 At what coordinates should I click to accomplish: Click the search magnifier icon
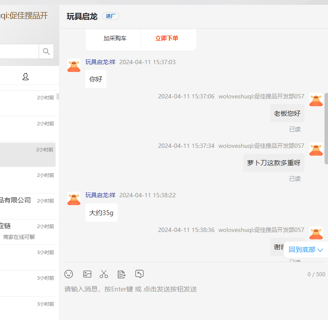(x=46, y=52)
